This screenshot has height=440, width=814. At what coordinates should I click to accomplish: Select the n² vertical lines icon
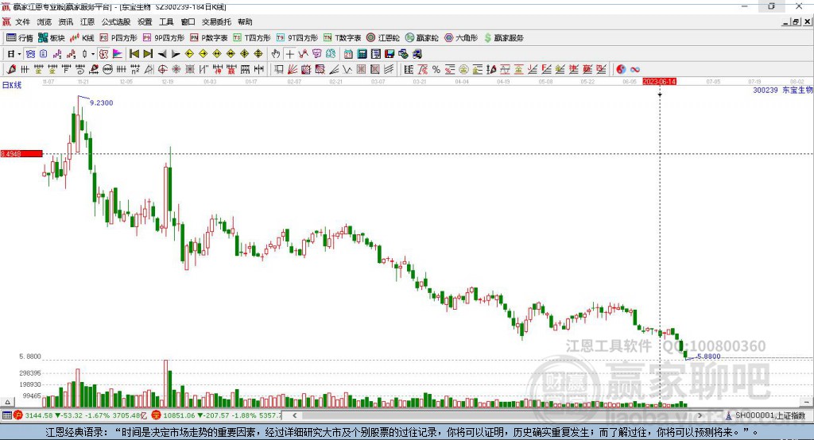135,70
